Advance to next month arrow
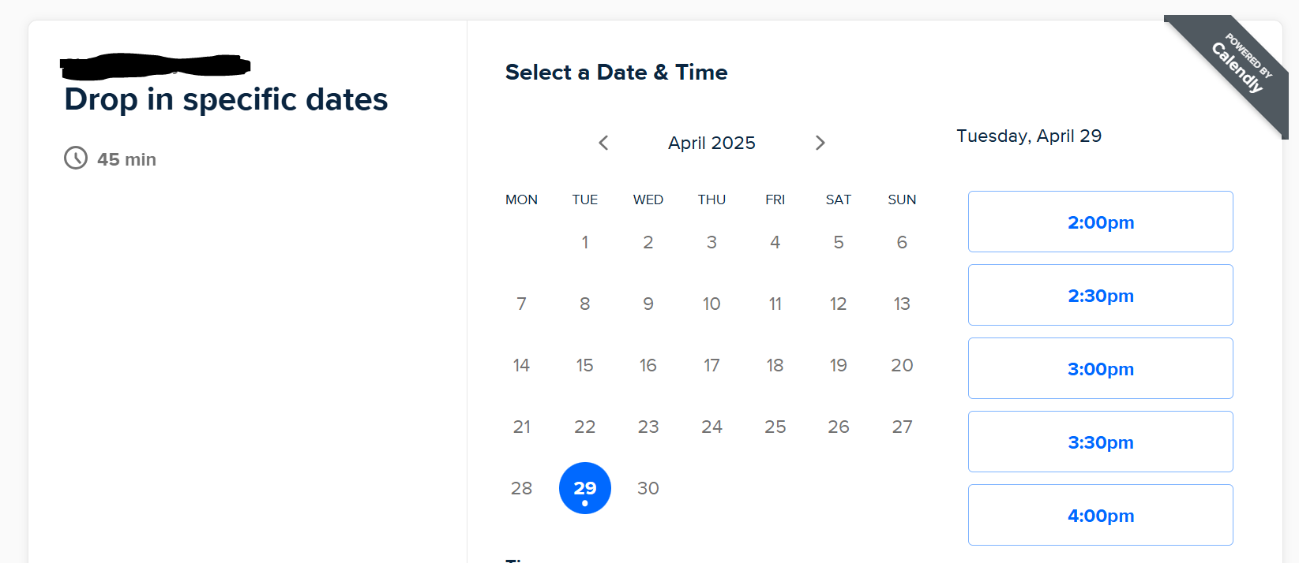 [x=820, y=143]
